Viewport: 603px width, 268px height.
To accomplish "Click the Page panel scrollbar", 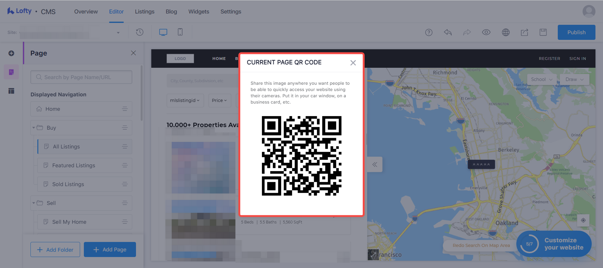I will pyautogui.click(x=142, y=93).
